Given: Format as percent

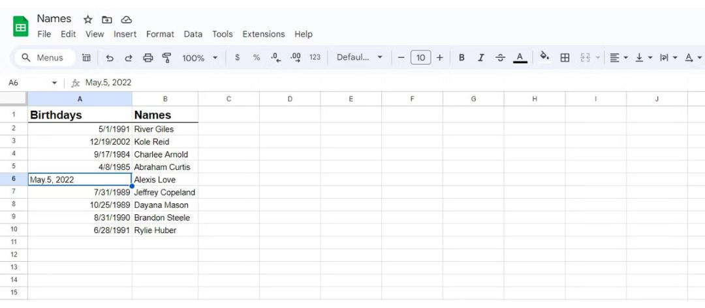Looking at the screenshot, I should tap(257, 57).
